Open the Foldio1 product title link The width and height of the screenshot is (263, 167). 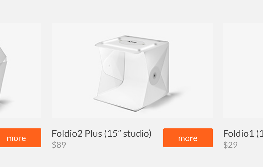(x=243, y=133)
